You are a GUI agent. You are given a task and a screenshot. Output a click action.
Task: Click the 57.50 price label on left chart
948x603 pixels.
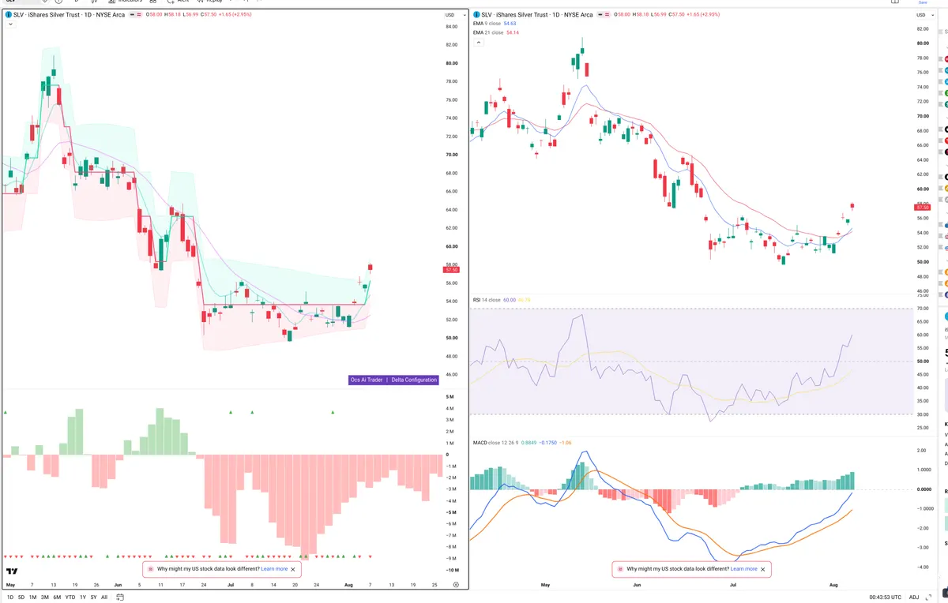tap(452, 270)
